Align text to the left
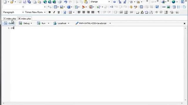This screenshot has width=188, height=105. coord(79,12)
